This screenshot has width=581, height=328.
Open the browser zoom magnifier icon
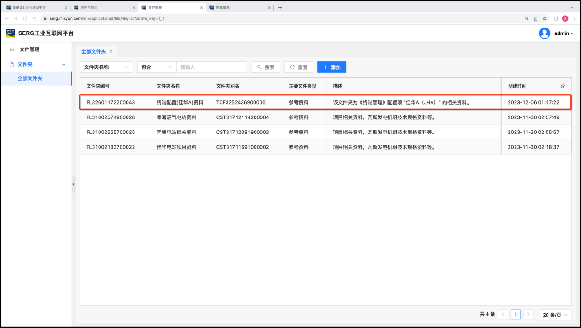point(526,18)
